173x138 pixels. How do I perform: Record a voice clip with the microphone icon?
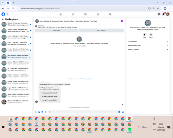click(36, 112)
